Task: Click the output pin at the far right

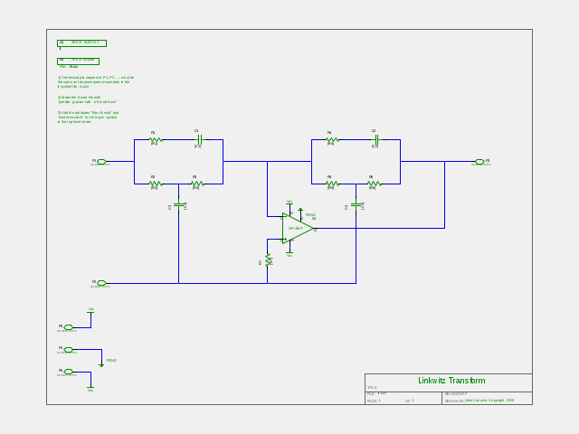Action: [479, 162]
